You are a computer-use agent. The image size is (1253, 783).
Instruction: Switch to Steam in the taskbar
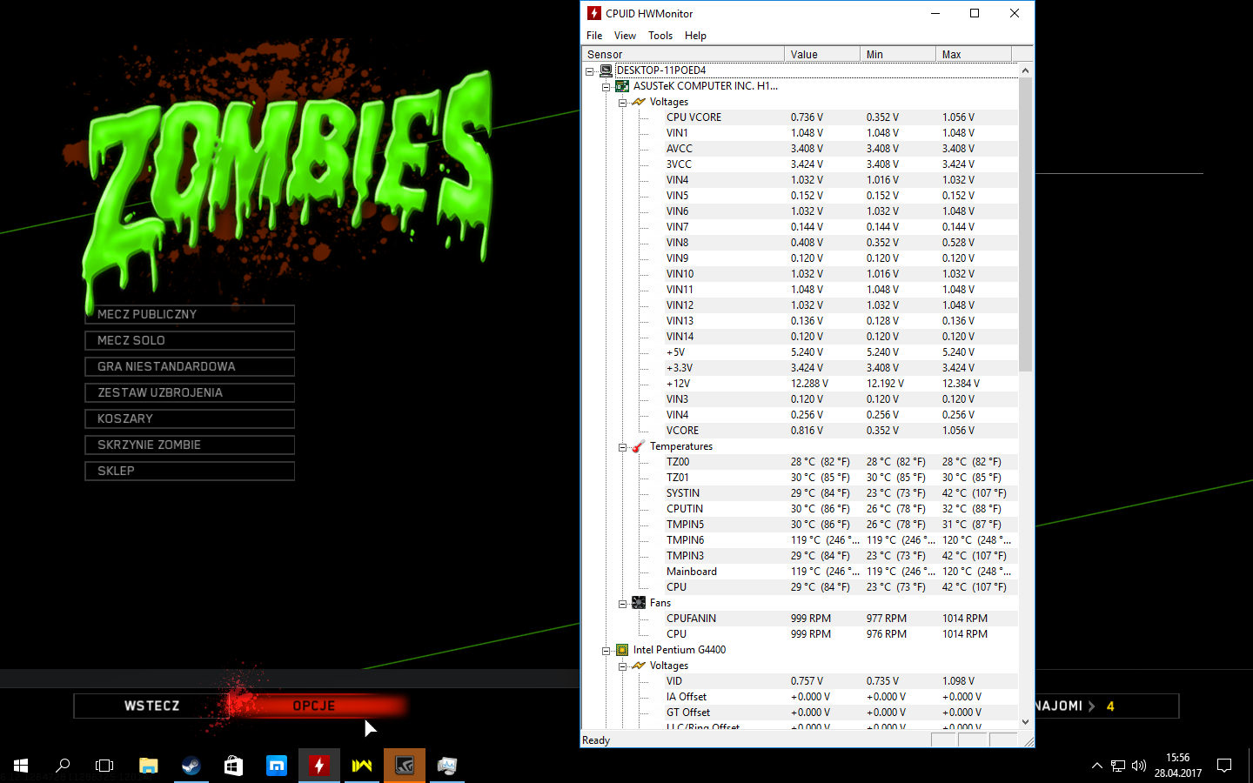[191, 766]
